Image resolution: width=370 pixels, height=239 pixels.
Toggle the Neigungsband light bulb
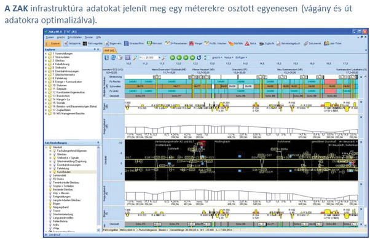point(50,207)
